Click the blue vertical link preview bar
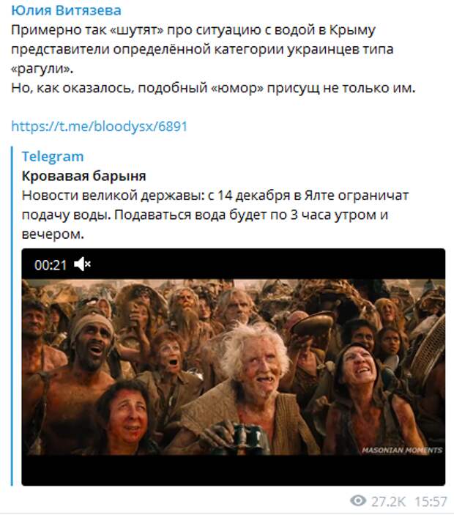Screen dimensions: 454x515 click(12, 316)
